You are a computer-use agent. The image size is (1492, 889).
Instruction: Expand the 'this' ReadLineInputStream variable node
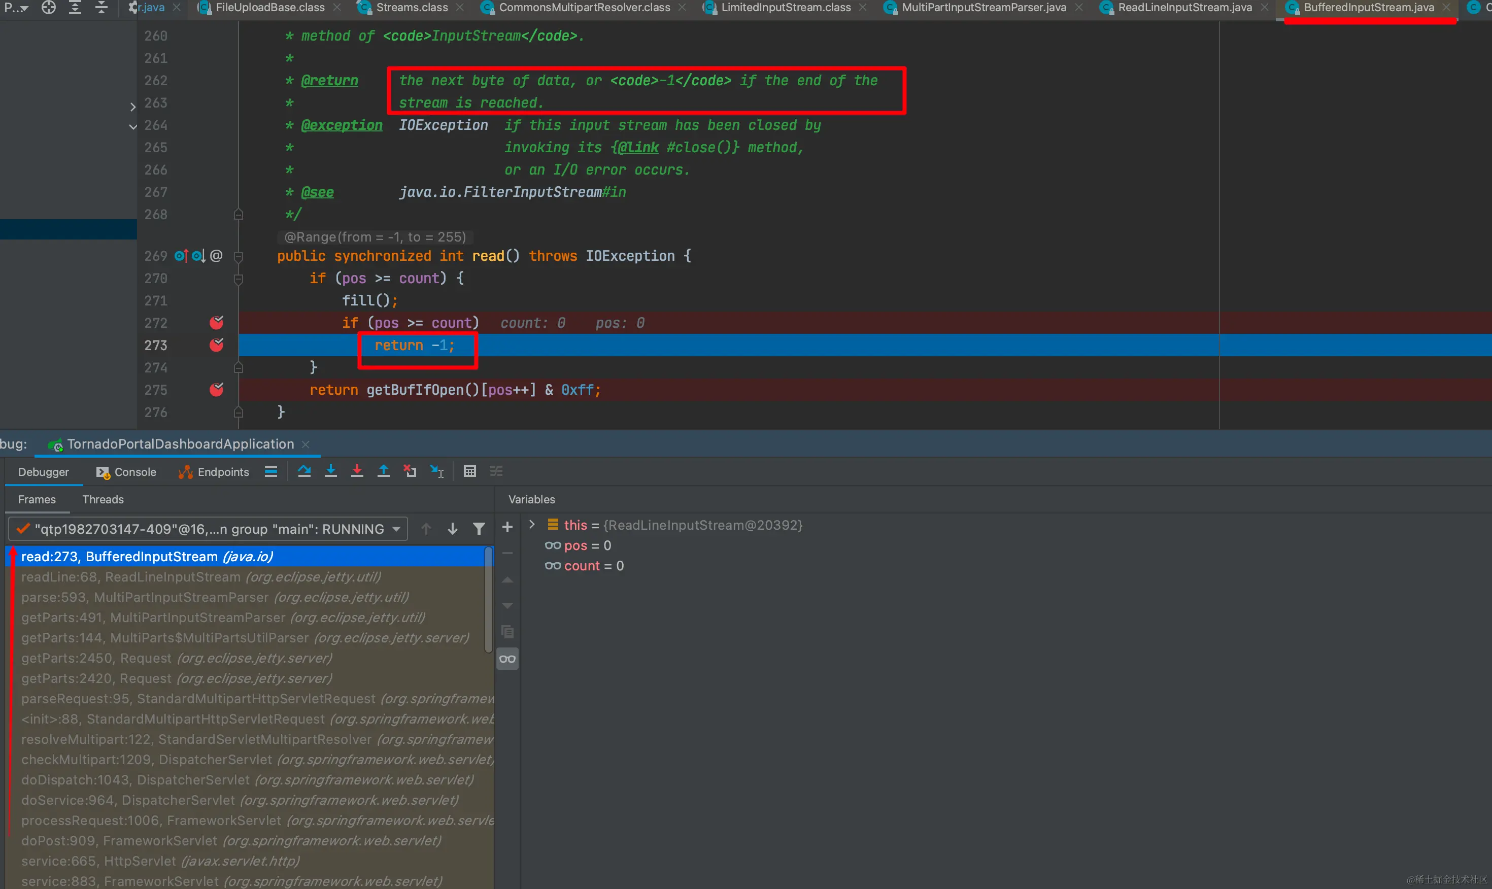[x=532, y=525]
